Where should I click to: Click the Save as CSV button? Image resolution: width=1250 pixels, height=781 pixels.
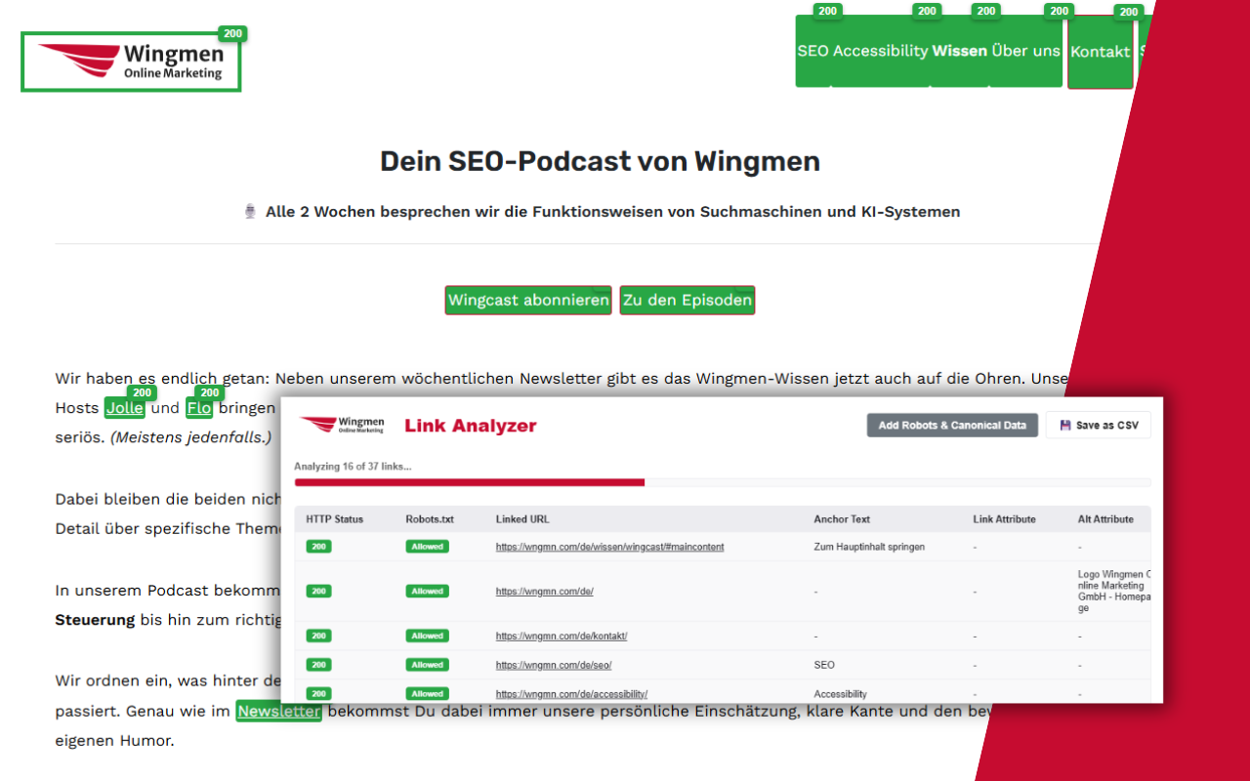1099,425
